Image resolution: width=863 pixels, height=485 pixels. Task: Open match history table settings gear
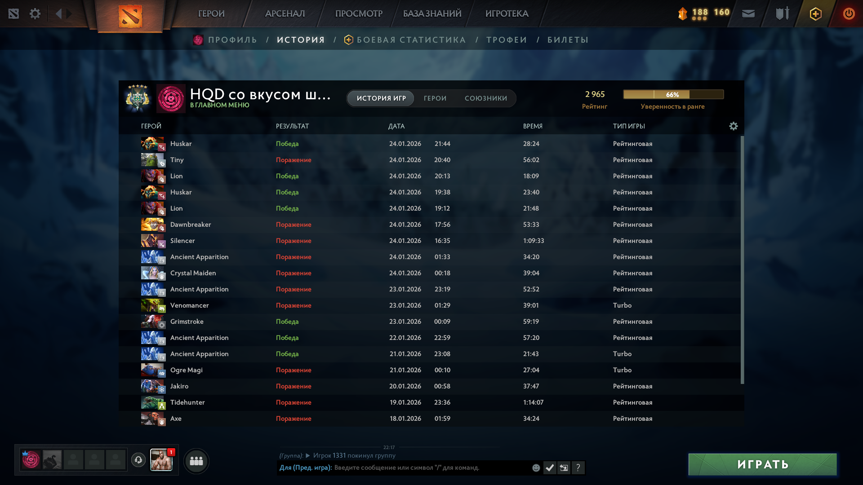coord(733,126)
